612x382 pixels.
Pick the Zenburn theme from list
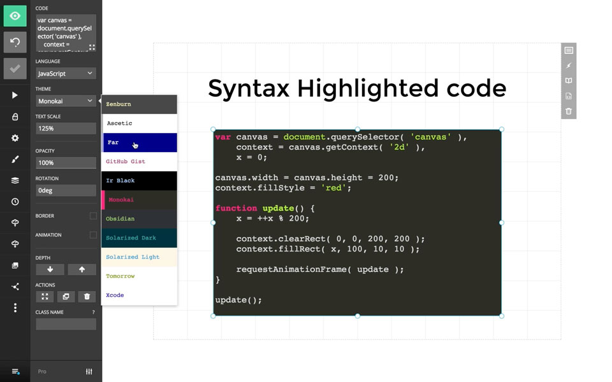point(139,104)
